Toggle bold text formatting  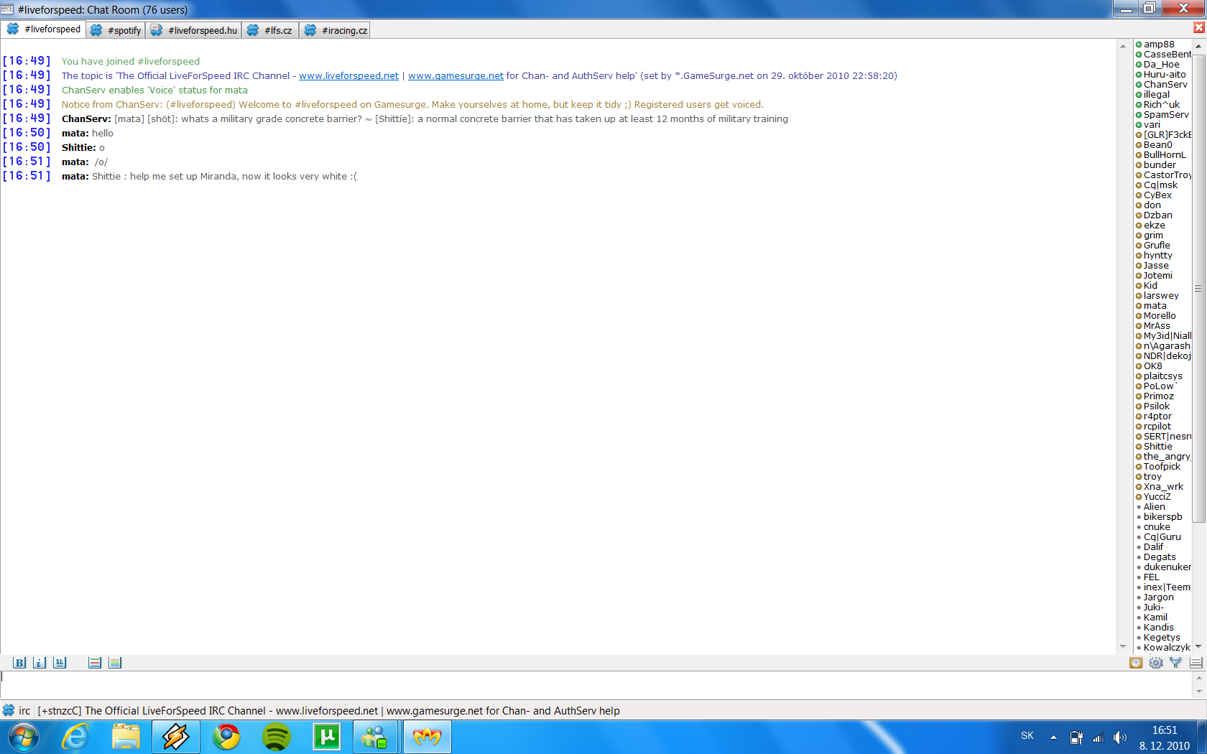point(19,663)
